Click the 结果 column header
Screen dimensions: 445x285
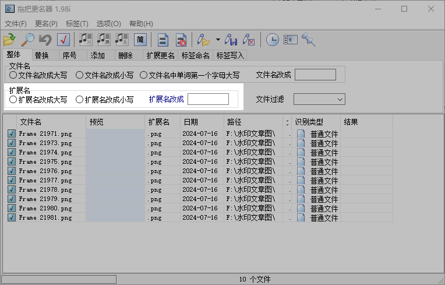(367, 122)
